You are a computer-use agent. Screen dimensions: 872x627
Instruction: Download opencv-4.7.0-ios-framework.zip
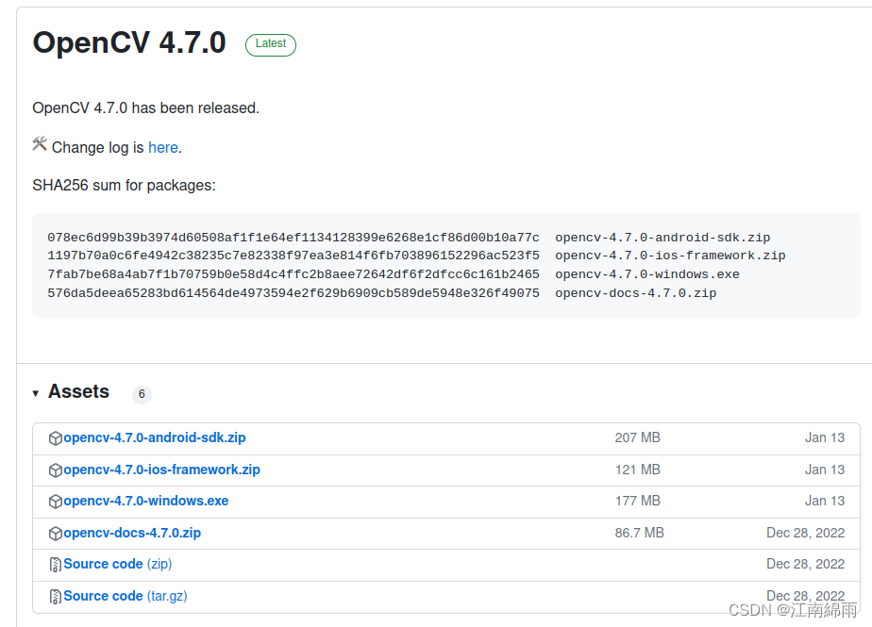click(161, 470)
